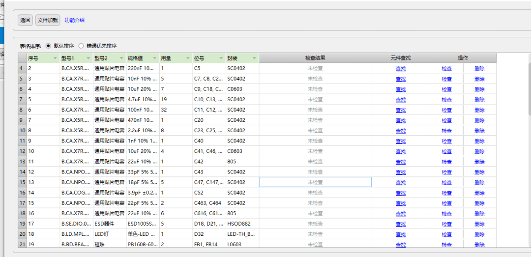Open the 功能介绍 link
The width and height of the screenshot is (531, 257).
[x=75, y=20]
